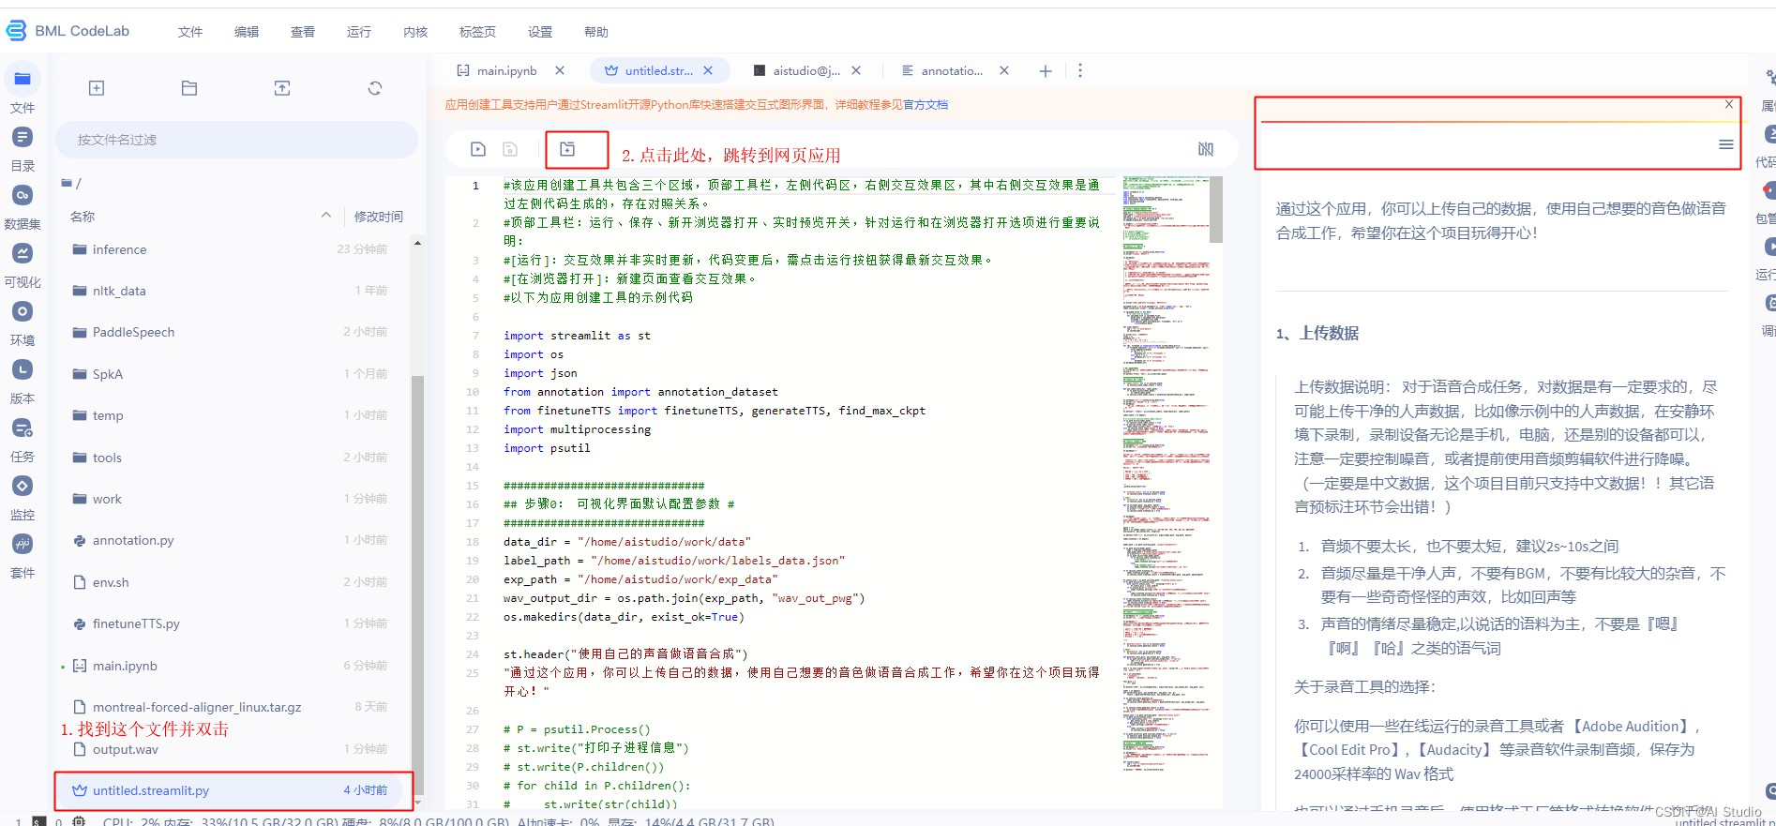
Task: Open the 版本 sidebar panel icon
Action: (23, 369)
